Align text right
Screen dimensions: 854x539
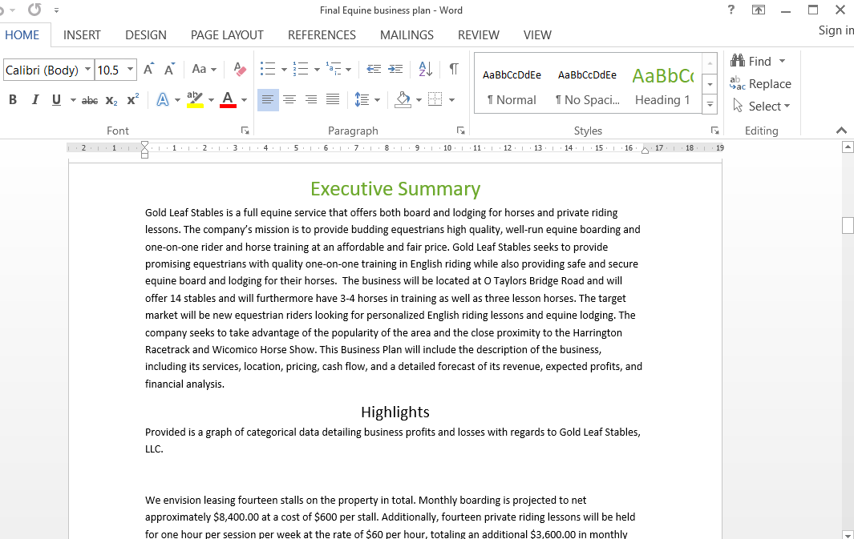point(311,99)
